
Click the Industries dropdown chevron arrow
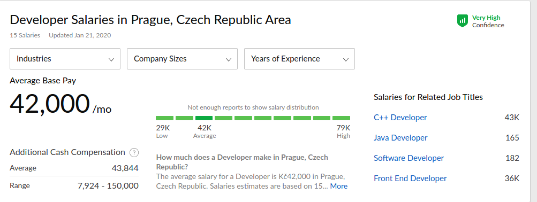pos(111,59)
